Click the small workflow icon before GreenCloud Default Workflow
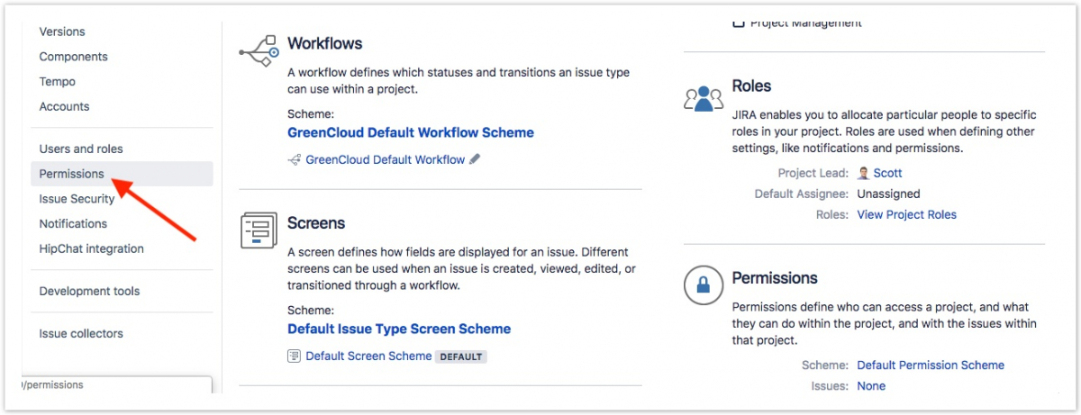Screen dimensions: 1081x415 click(294, 160)
